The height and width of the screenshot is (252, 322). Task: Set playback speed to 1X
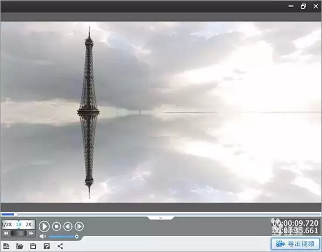[x=19, y=224]
